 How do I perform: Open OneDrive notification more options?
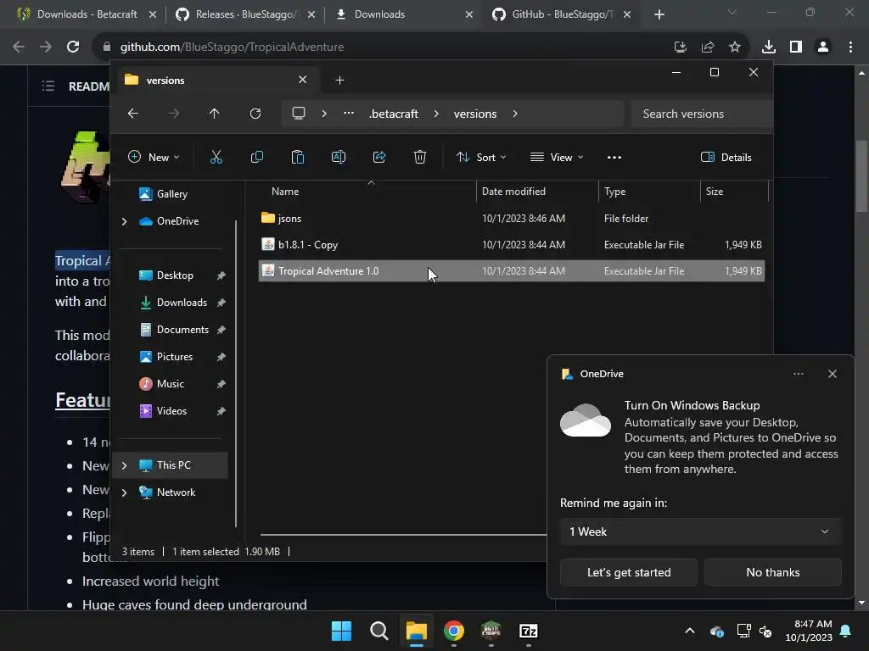799,374
